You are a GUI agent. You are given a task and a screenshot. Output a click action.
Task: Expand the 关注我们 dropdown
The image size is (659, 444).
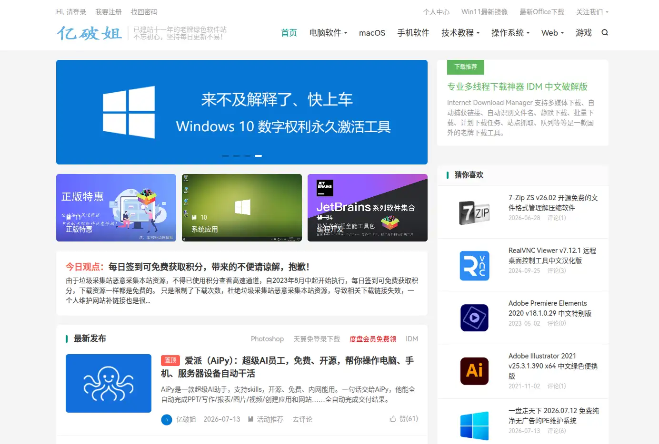click(x=592, y=12)
